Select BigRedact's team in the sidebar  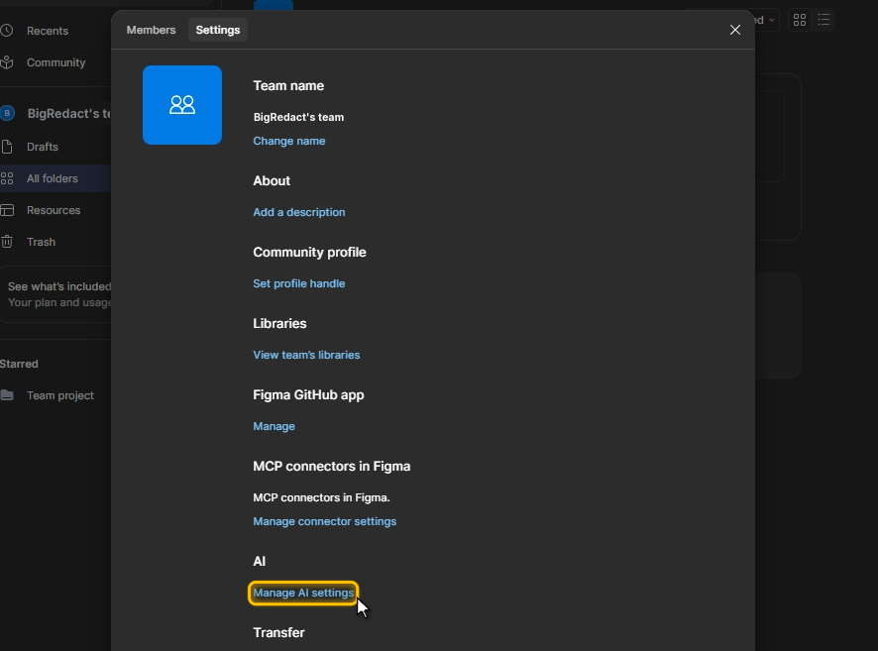(x=69, y=114)
